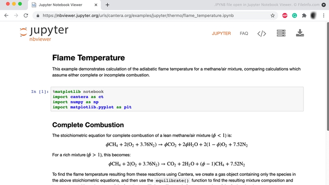Select the Jupyter Notebook Viewer tab

pos(64,5)
